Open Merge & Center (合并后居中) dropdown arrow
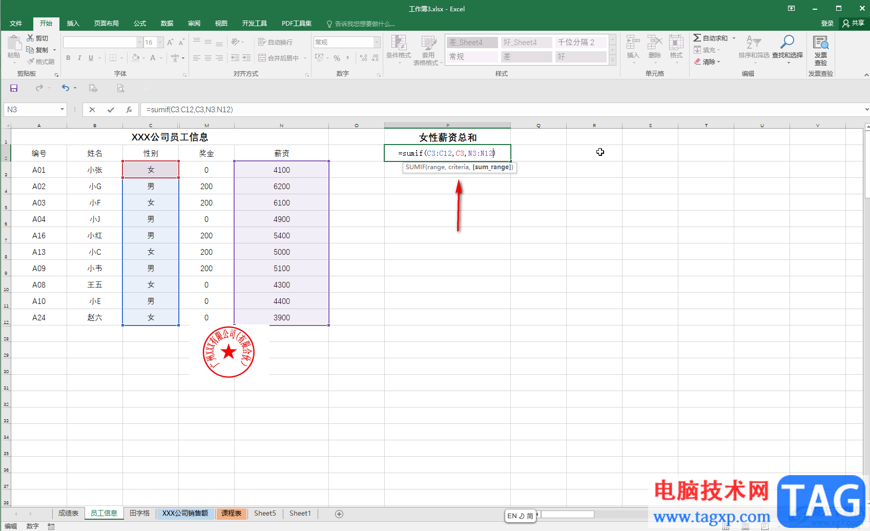The width and height of the screenshot is (870, 531). (305, 58)
